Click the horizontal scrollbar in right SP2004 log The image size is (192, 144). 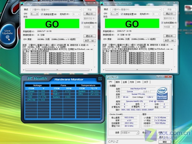point(137,70)
